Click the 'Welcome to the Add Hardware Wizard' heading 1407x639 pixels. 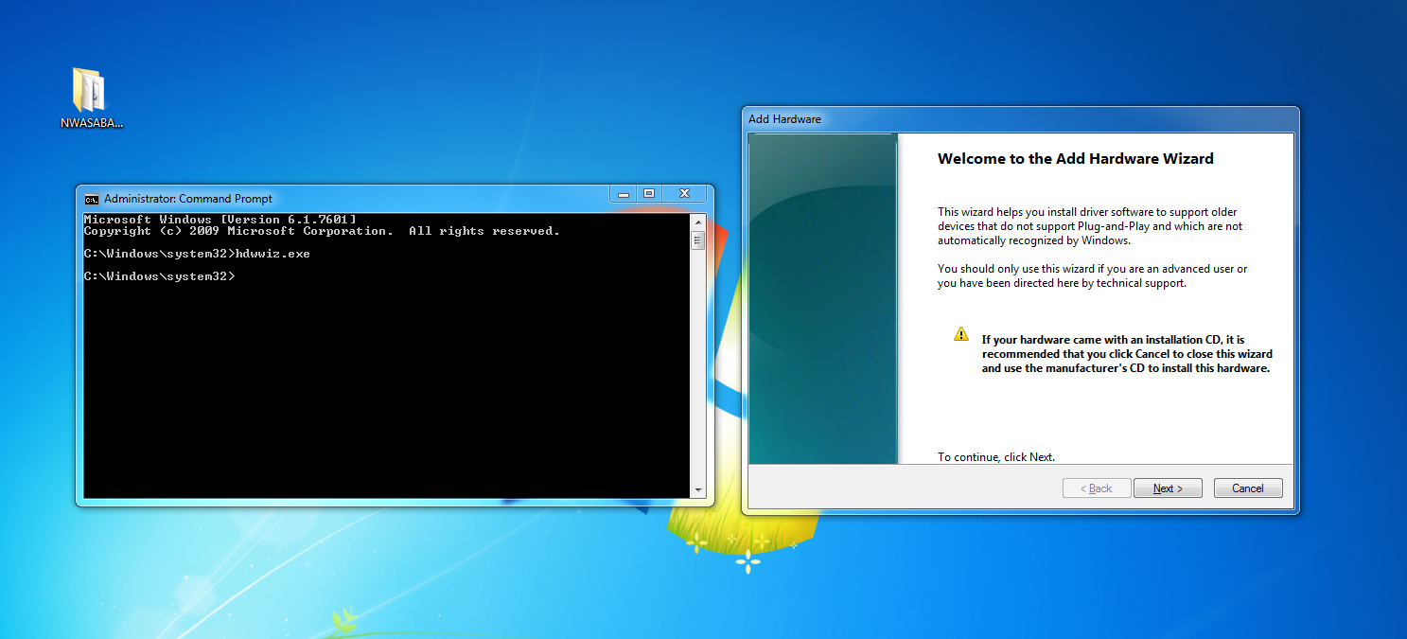click(x=1075, y=159)
